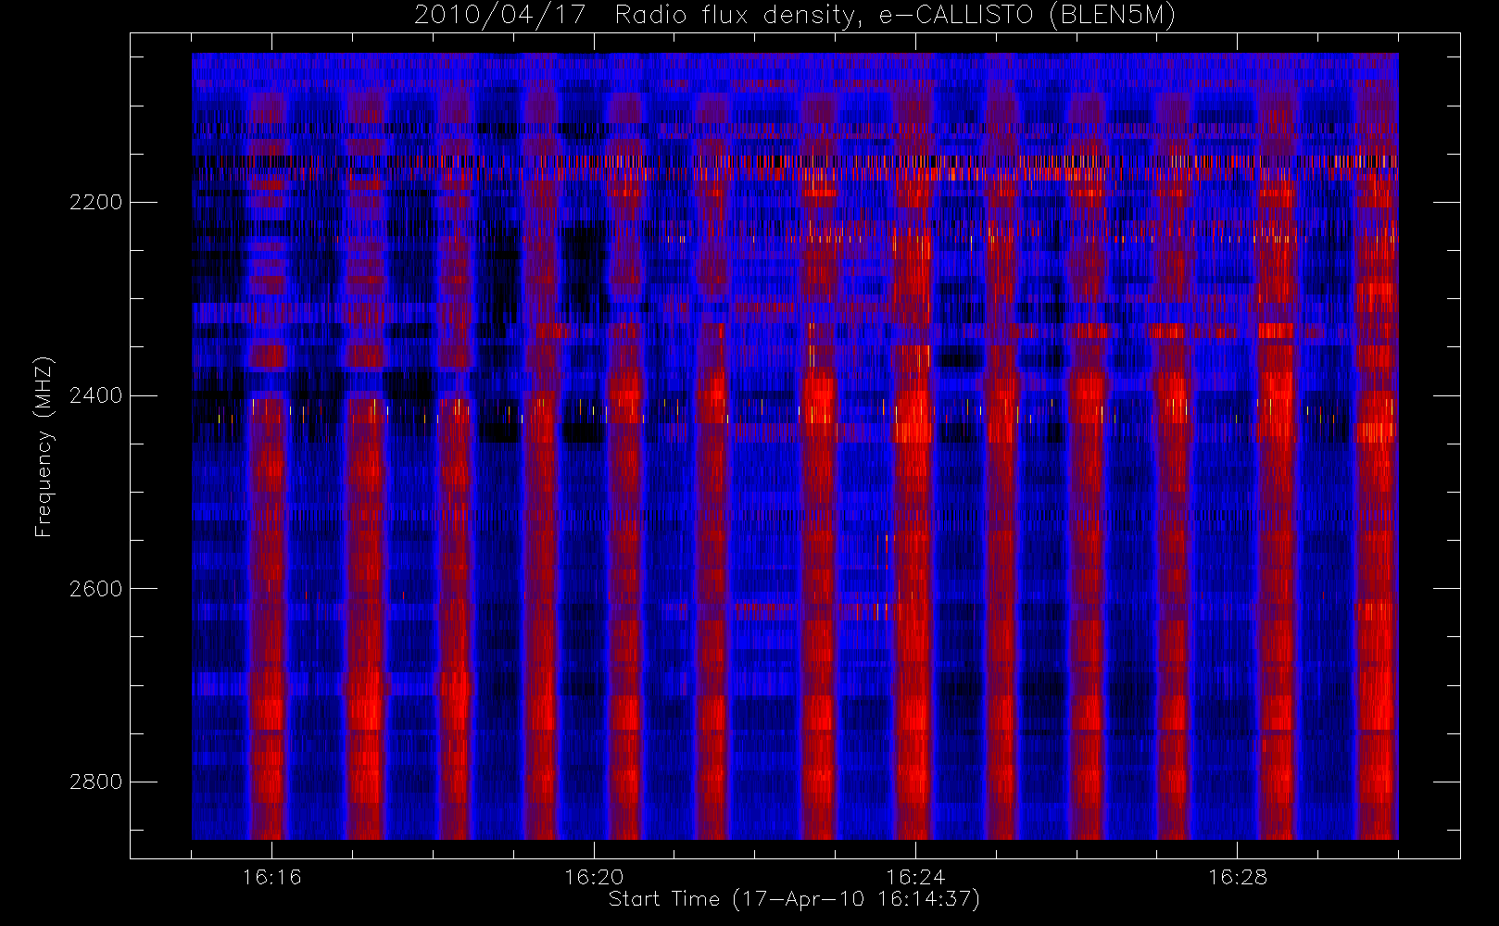Click the 'Start Time (17-Apr-10 16:14:37)' axis label
The image size is (1499, 926).
pos(794,899)
